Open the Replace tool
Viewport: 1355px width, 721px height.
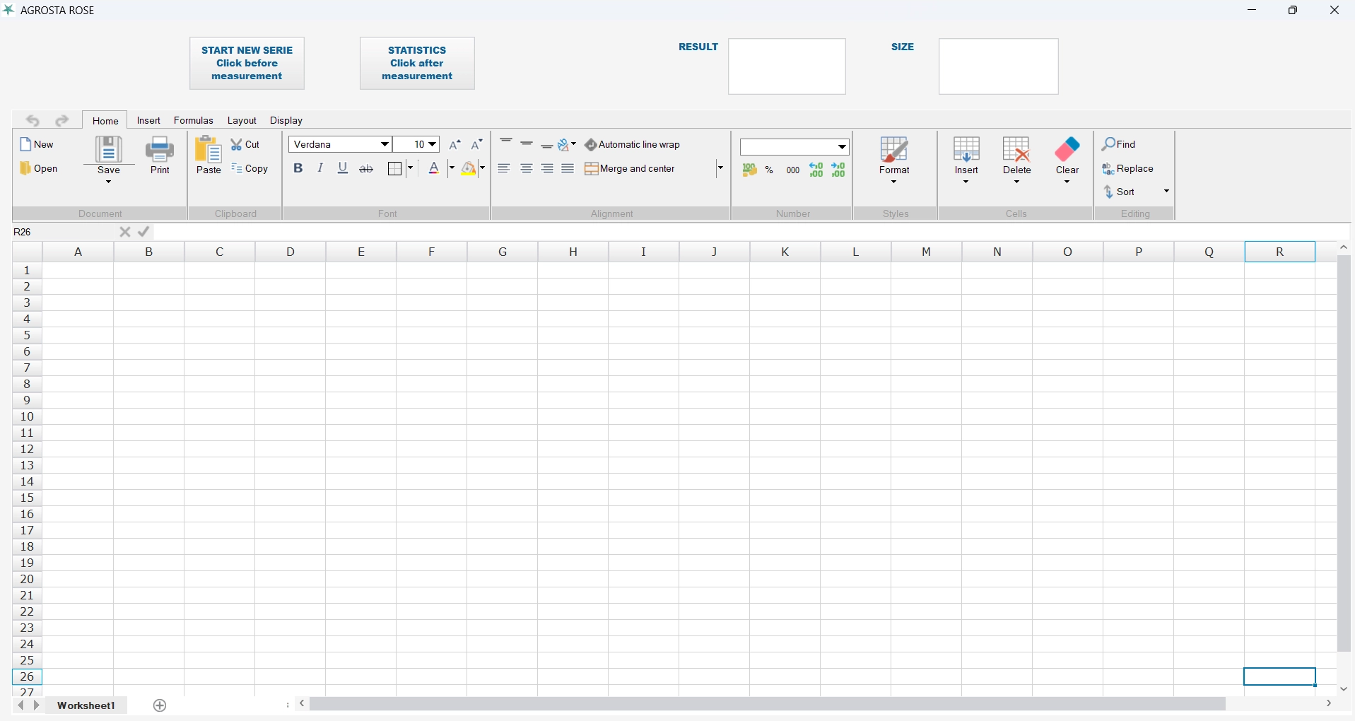point(1128,169)
